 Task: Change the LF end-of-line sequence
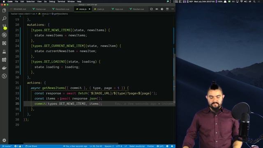(126, 146)
